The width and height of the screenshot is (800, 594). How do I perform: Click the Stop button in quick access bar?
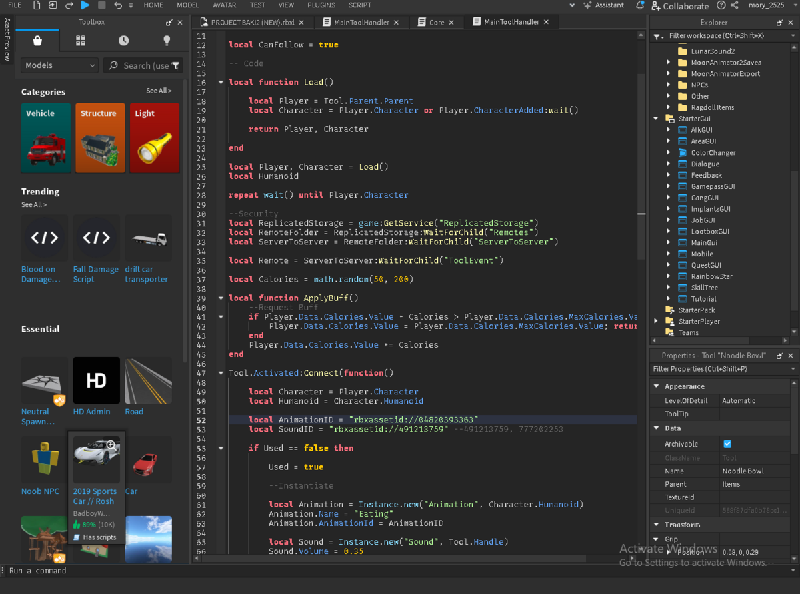[101, 5]
